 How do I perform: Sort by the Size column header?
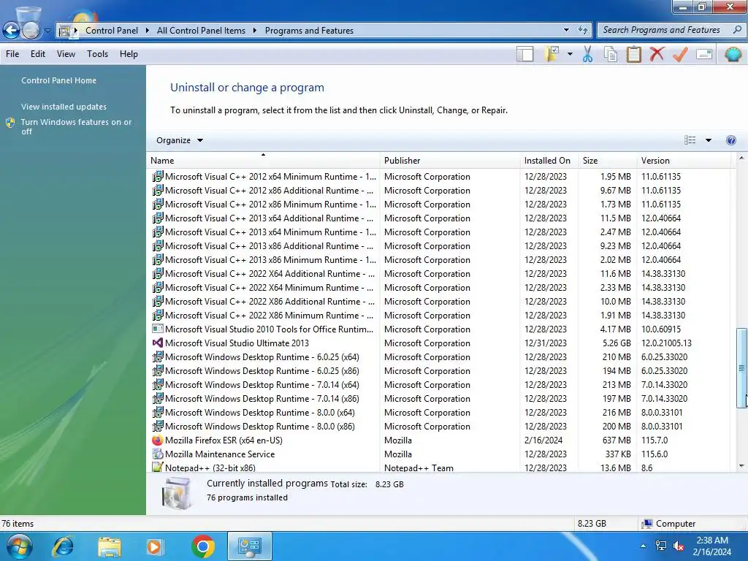point(608,160)
